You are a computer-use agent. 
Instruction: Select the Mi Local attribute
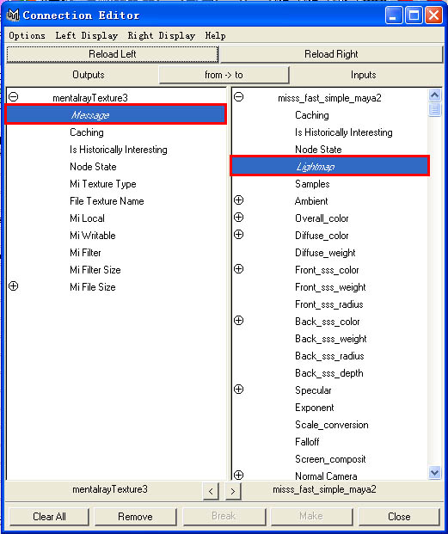[87, 218]
